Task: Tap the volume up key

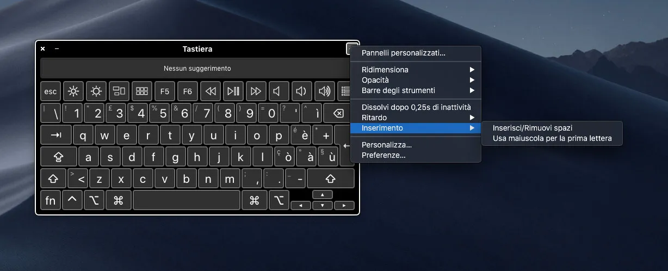Action: [x=325, y=91]
